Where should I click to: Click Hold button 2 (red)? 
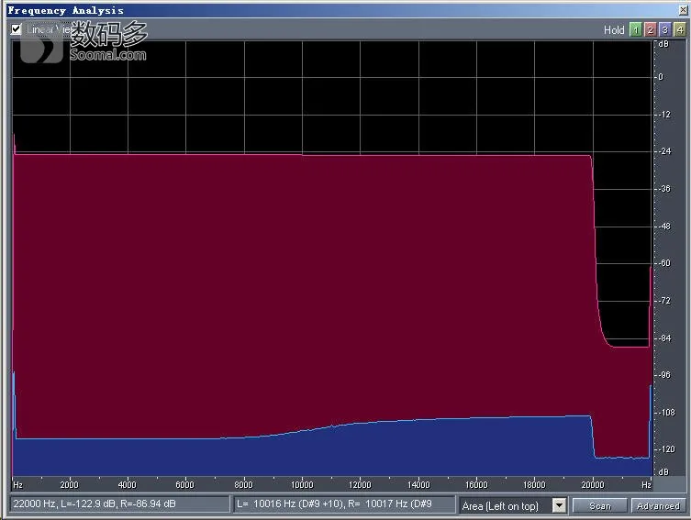point(650,29)
